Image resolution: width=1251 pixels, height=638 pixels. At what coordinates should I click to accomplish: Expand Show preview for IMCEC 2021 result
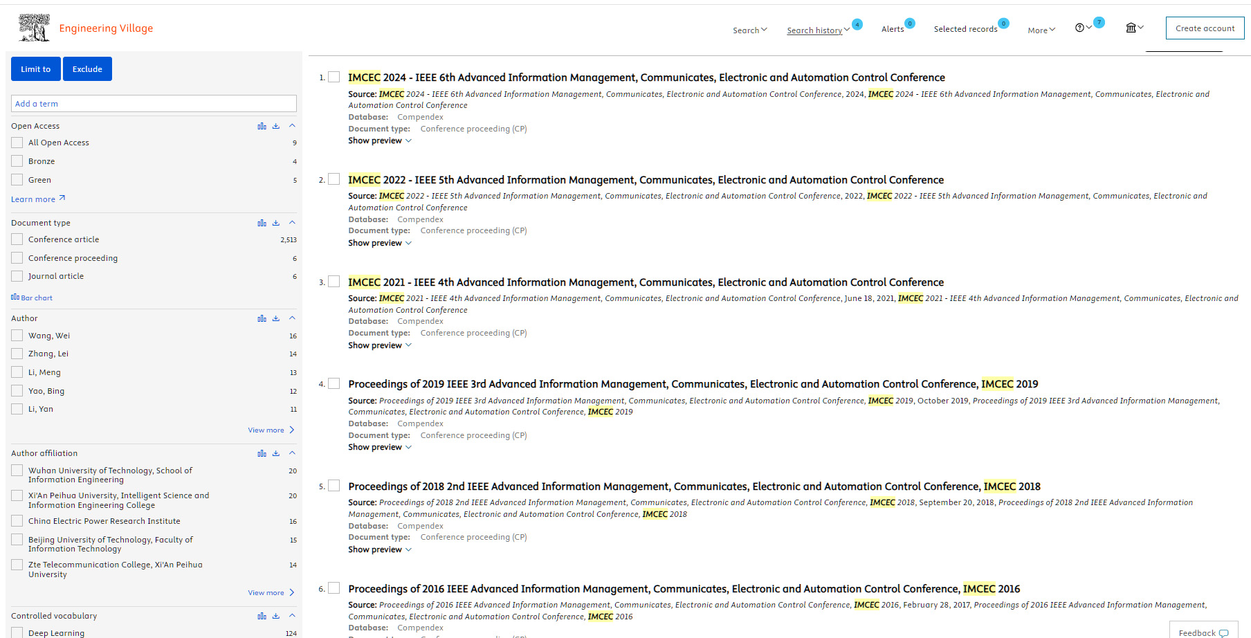(x=380, y=345)
